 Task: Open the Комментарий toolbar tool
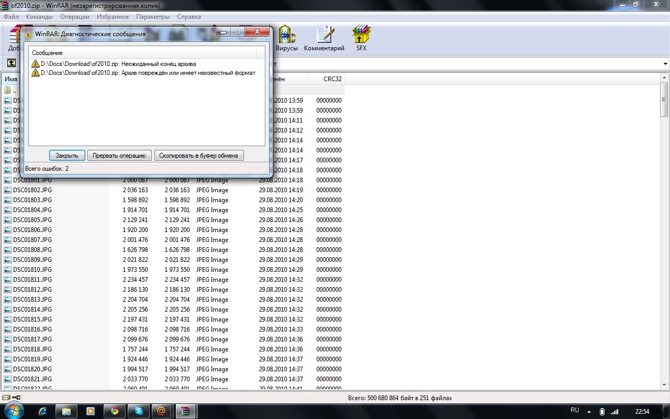(324, 38)
